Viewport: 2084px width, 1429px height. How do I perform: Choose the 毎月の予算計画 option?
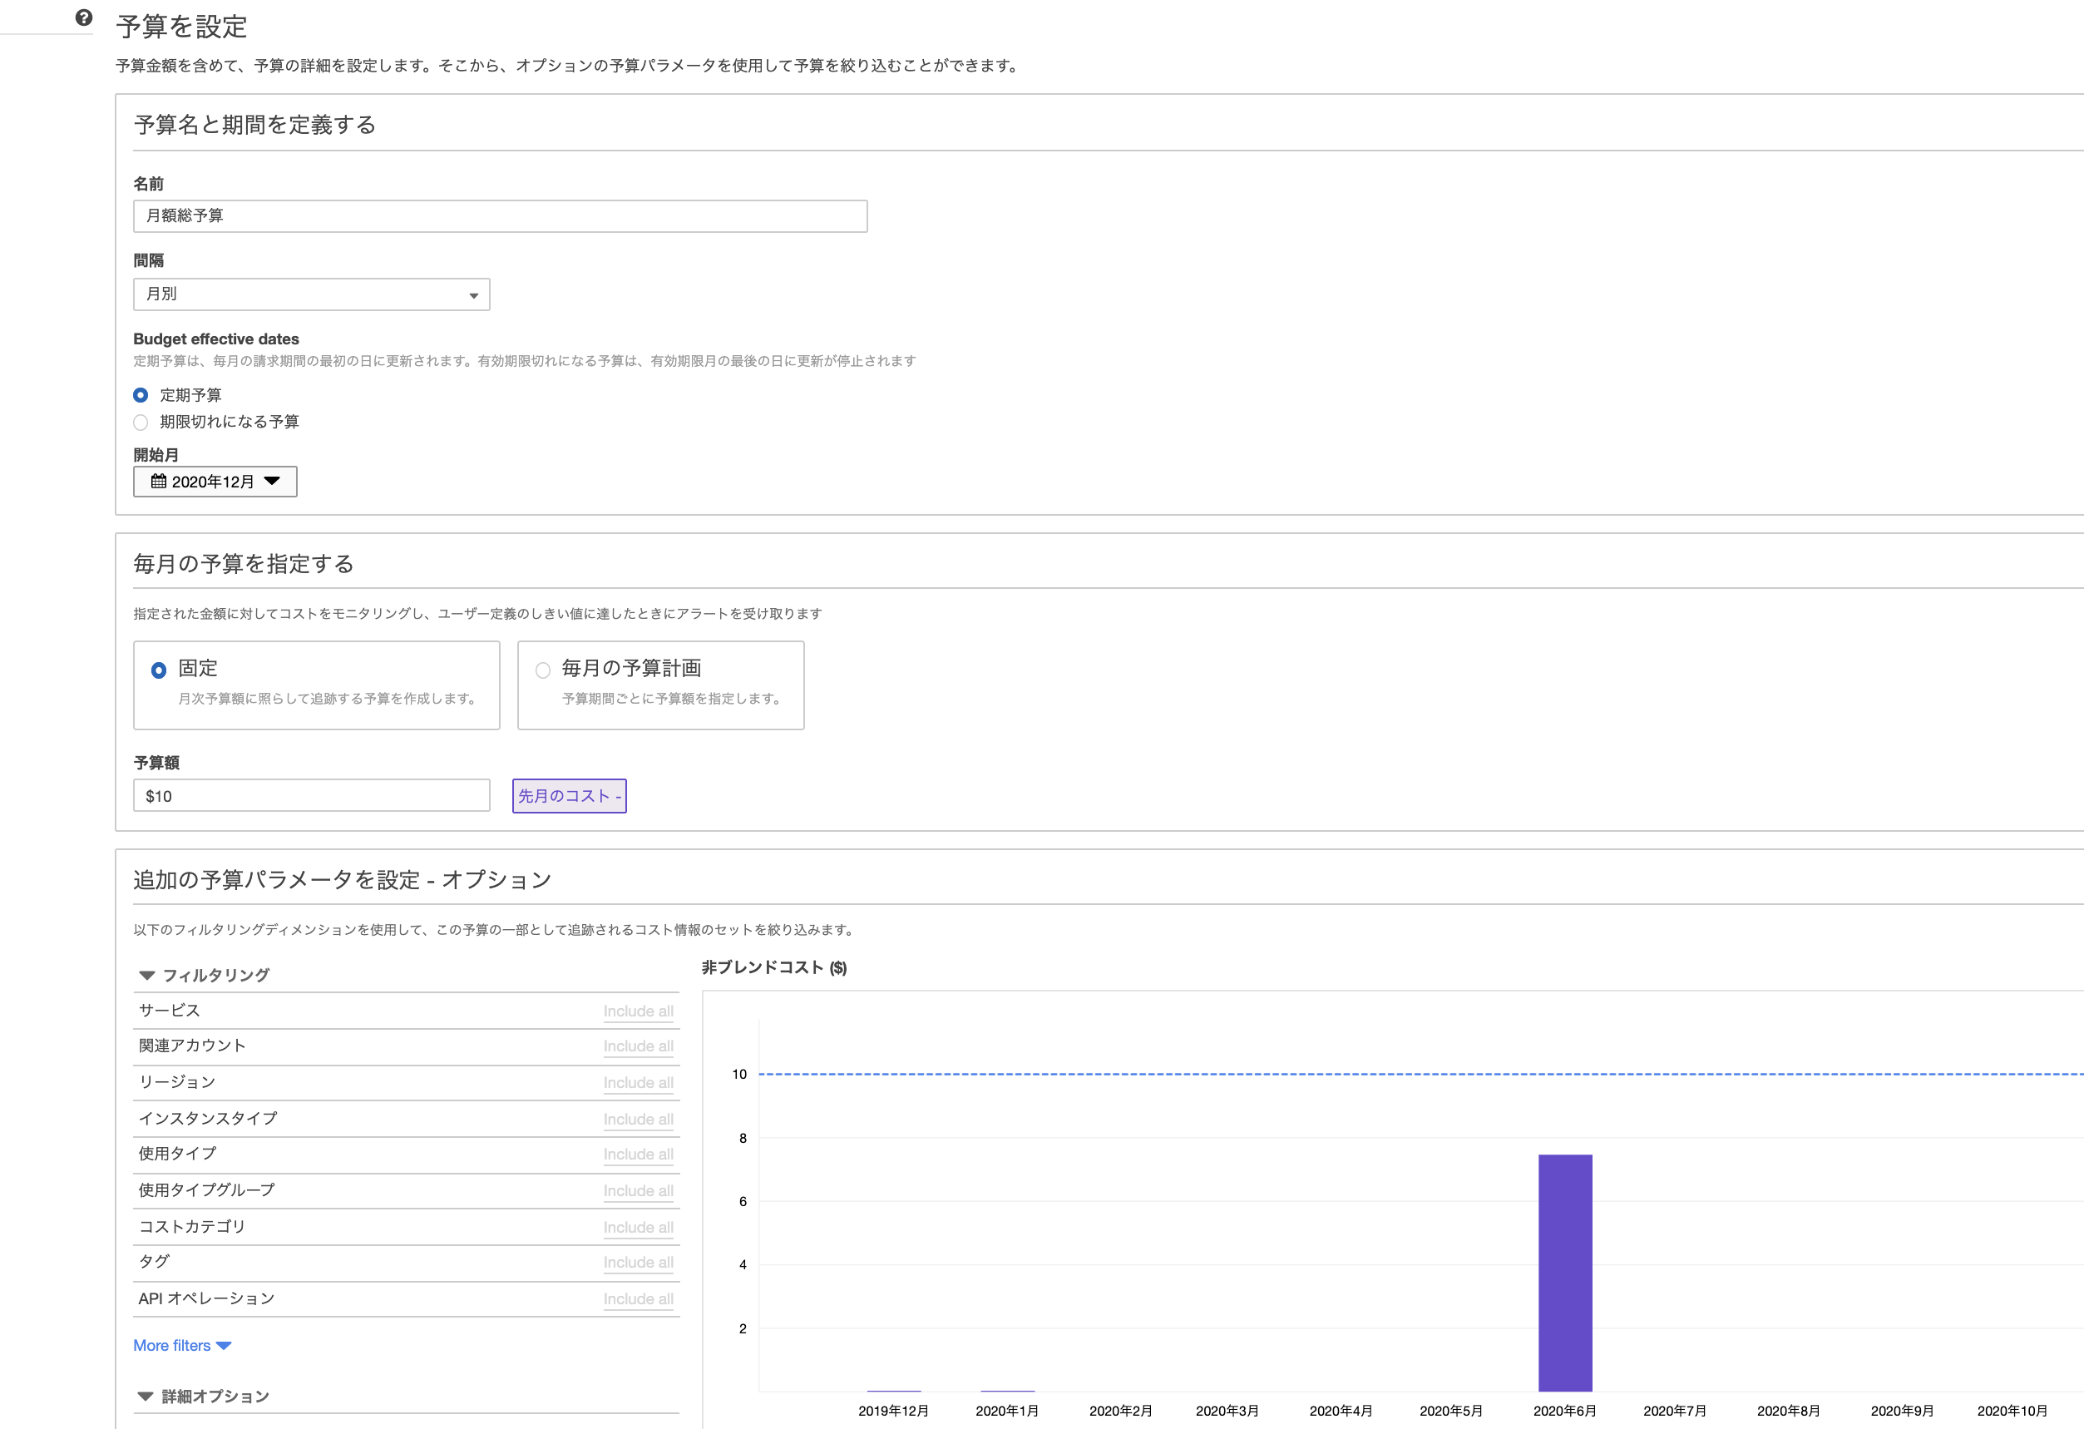tap(542, 670)
